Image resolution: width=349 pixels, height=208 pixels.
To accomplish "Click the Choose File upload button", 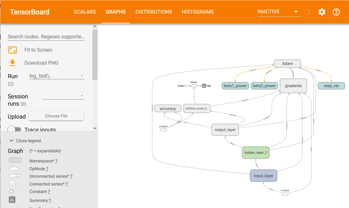I will coord(56,116).
